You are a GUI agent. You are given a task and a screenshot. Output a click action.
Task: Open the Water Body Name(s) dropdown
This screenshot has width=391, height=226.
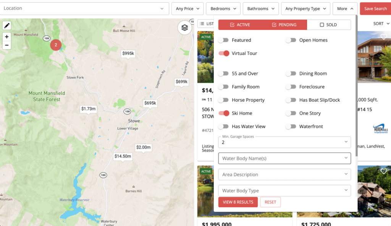click(284, 158)
